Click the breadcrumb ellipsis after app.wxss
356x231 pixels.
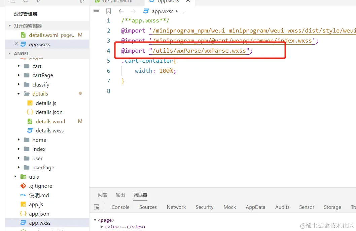182,11
